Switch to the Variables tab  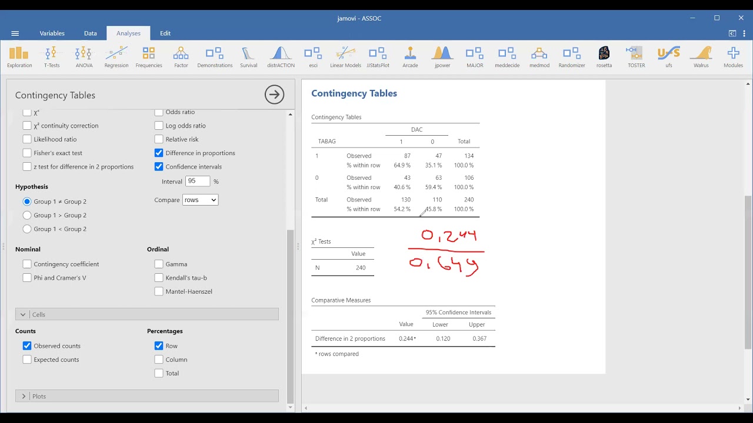coord(52,33)
